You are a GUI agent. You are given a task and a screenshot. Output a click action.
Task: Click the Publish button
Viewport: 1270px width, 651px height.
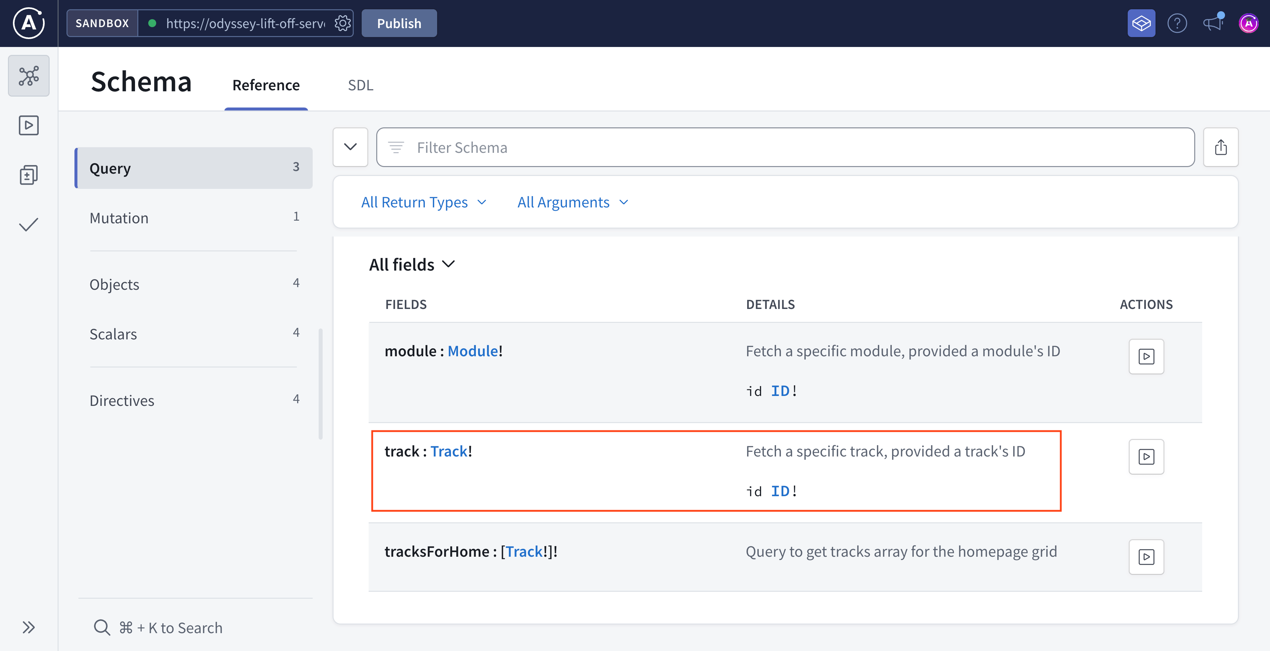click(x=399, y=23)
